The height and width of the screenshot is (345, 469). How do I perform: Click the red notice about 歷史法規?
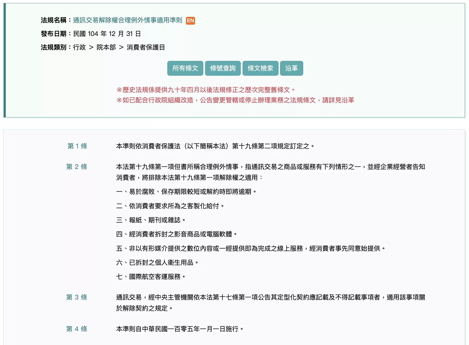206,90
